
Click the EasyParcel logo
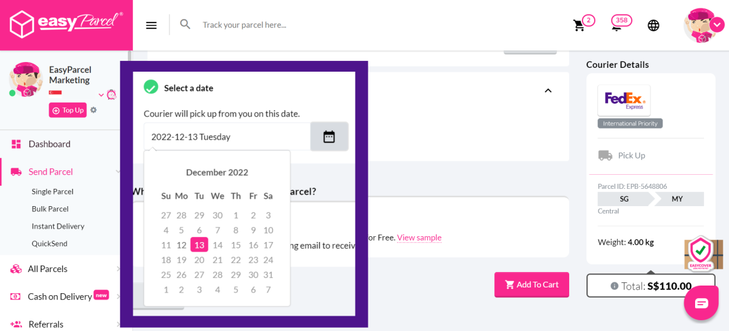[x=66, y=24]
